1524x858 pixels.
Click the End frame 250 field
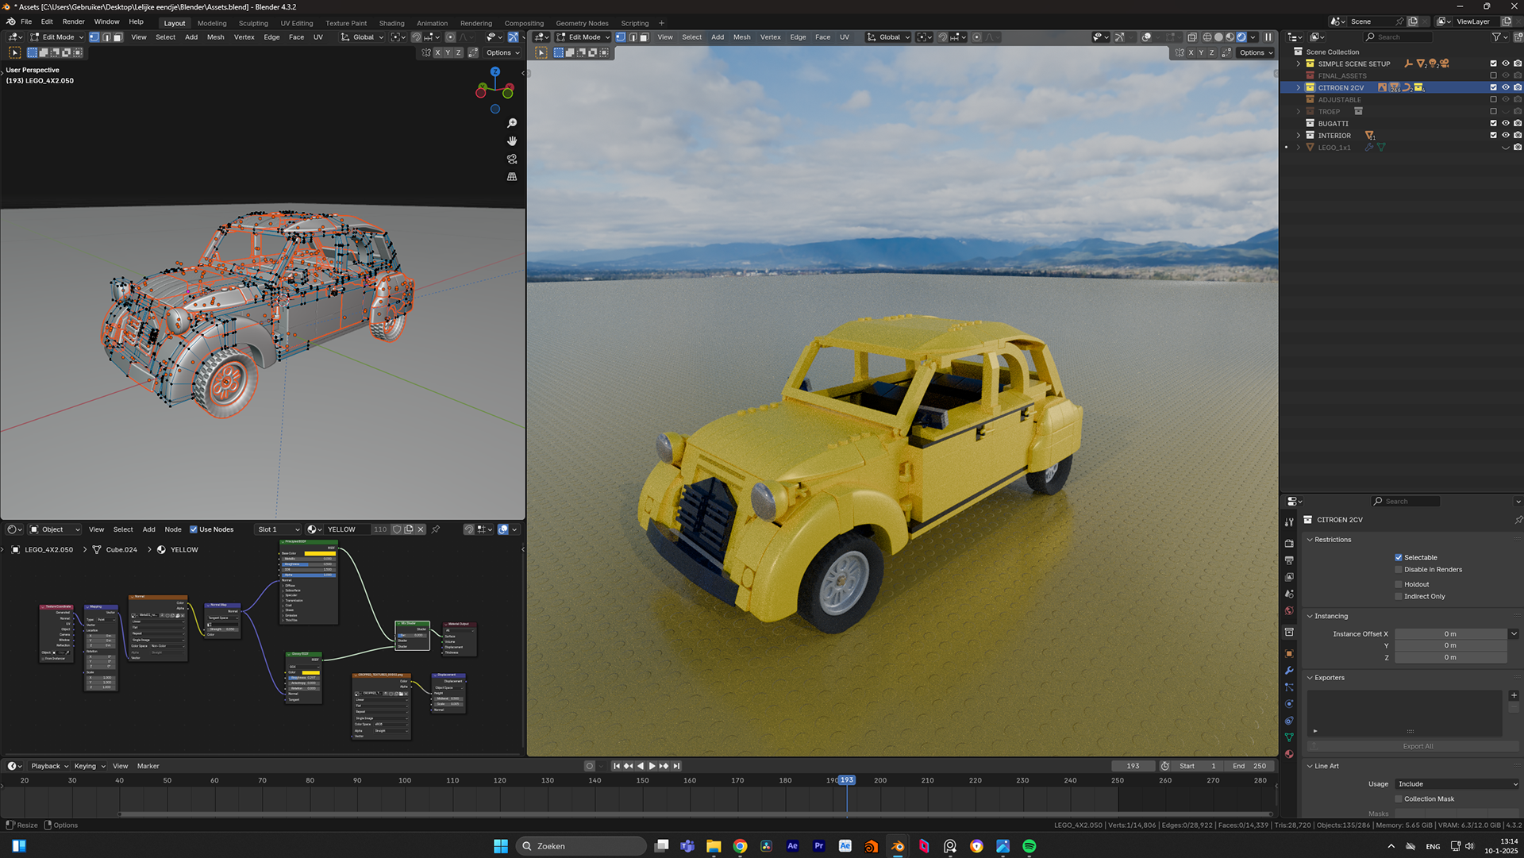[1249, 766]
